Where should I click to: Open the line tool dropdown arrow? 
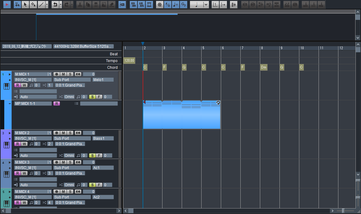point(47,5)
